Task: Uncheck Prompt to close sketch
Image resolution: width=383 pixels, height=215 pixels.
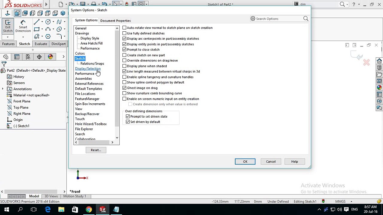Action: (124, 50)
